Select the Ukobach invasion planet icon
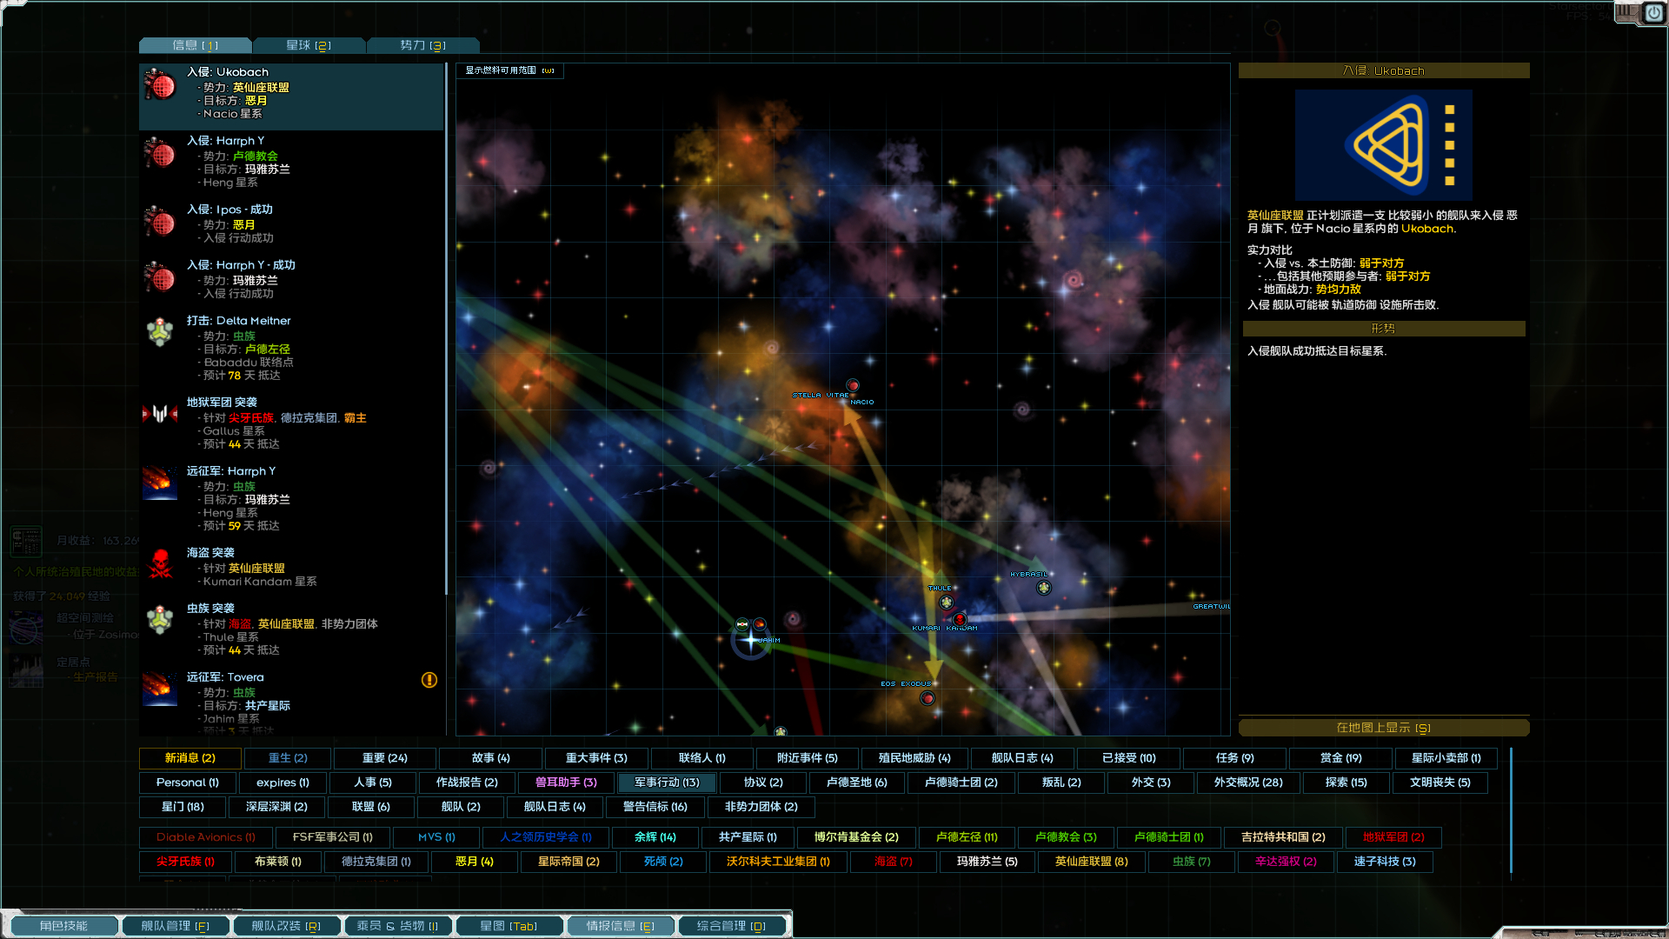This screenshot has height=939, width=1669. pos(160,85)
